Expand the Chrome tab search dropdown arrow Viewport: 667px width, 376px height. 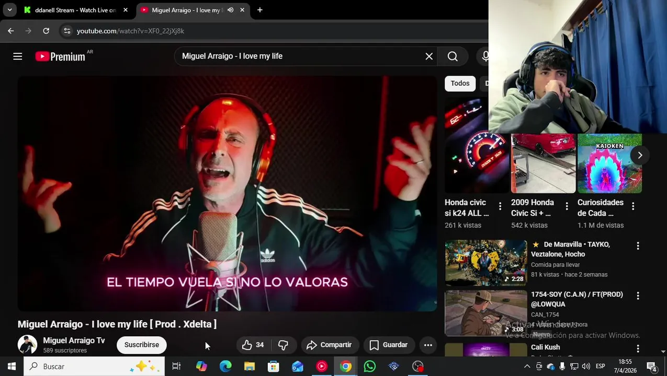click(9, 10)
